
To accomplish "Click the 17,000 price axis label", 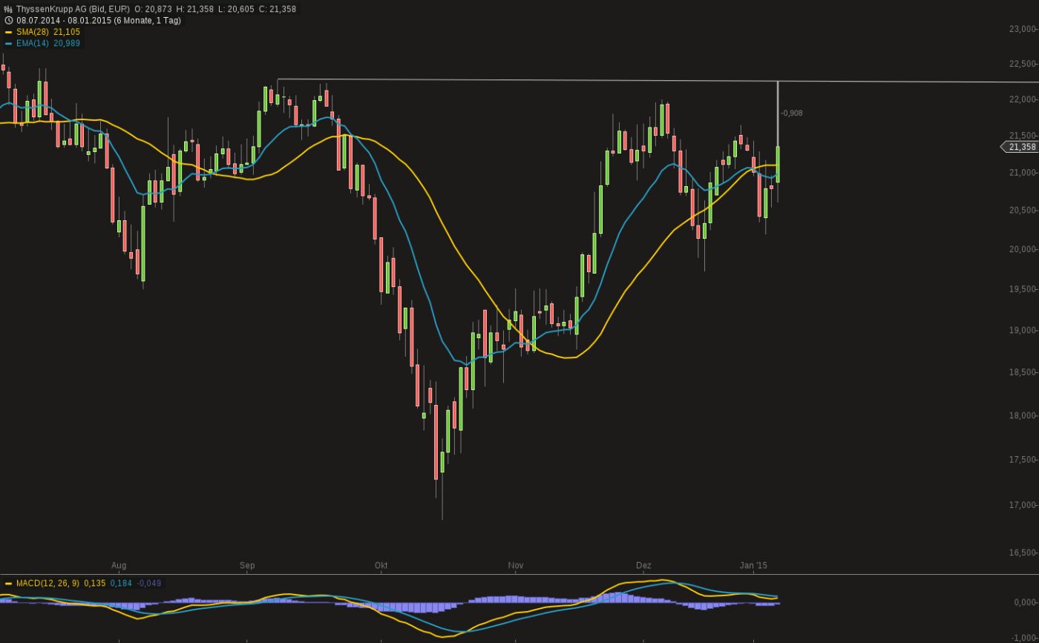I will 1022,505.
